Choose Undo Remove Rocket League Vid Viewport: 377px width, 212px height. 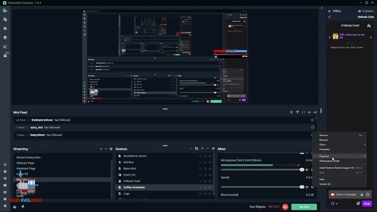pyautogui.click(x=339, y=168)
